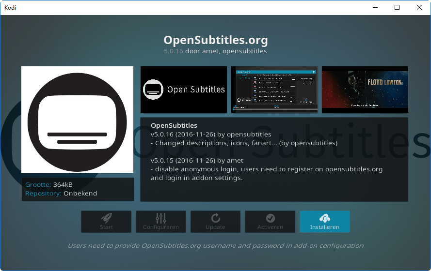Click the Installeren button label
The width and height of the screenshot is (431, 271).
point(325,227)
